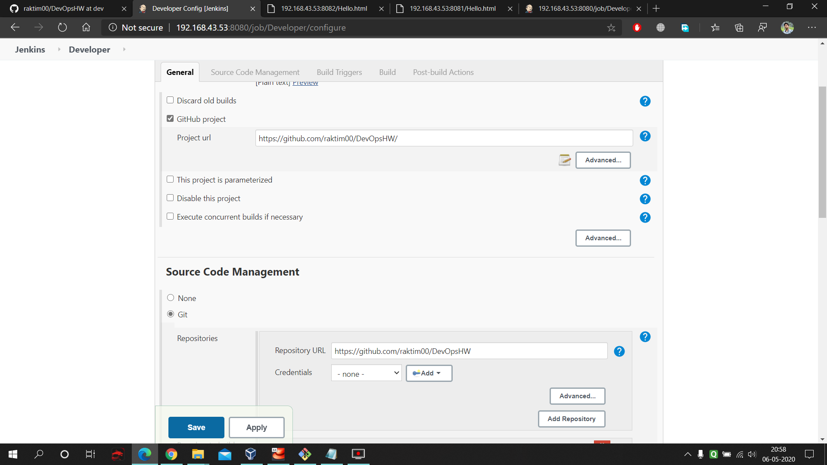Screen dimensions: 827x465
Task: Click help icon for Disable this project
Action: 645,199
